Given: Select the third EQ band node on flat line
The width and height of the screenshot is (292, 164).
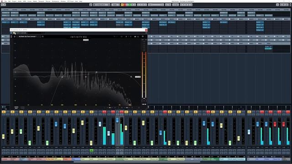Looking at the screenshot, I should 96,72.
